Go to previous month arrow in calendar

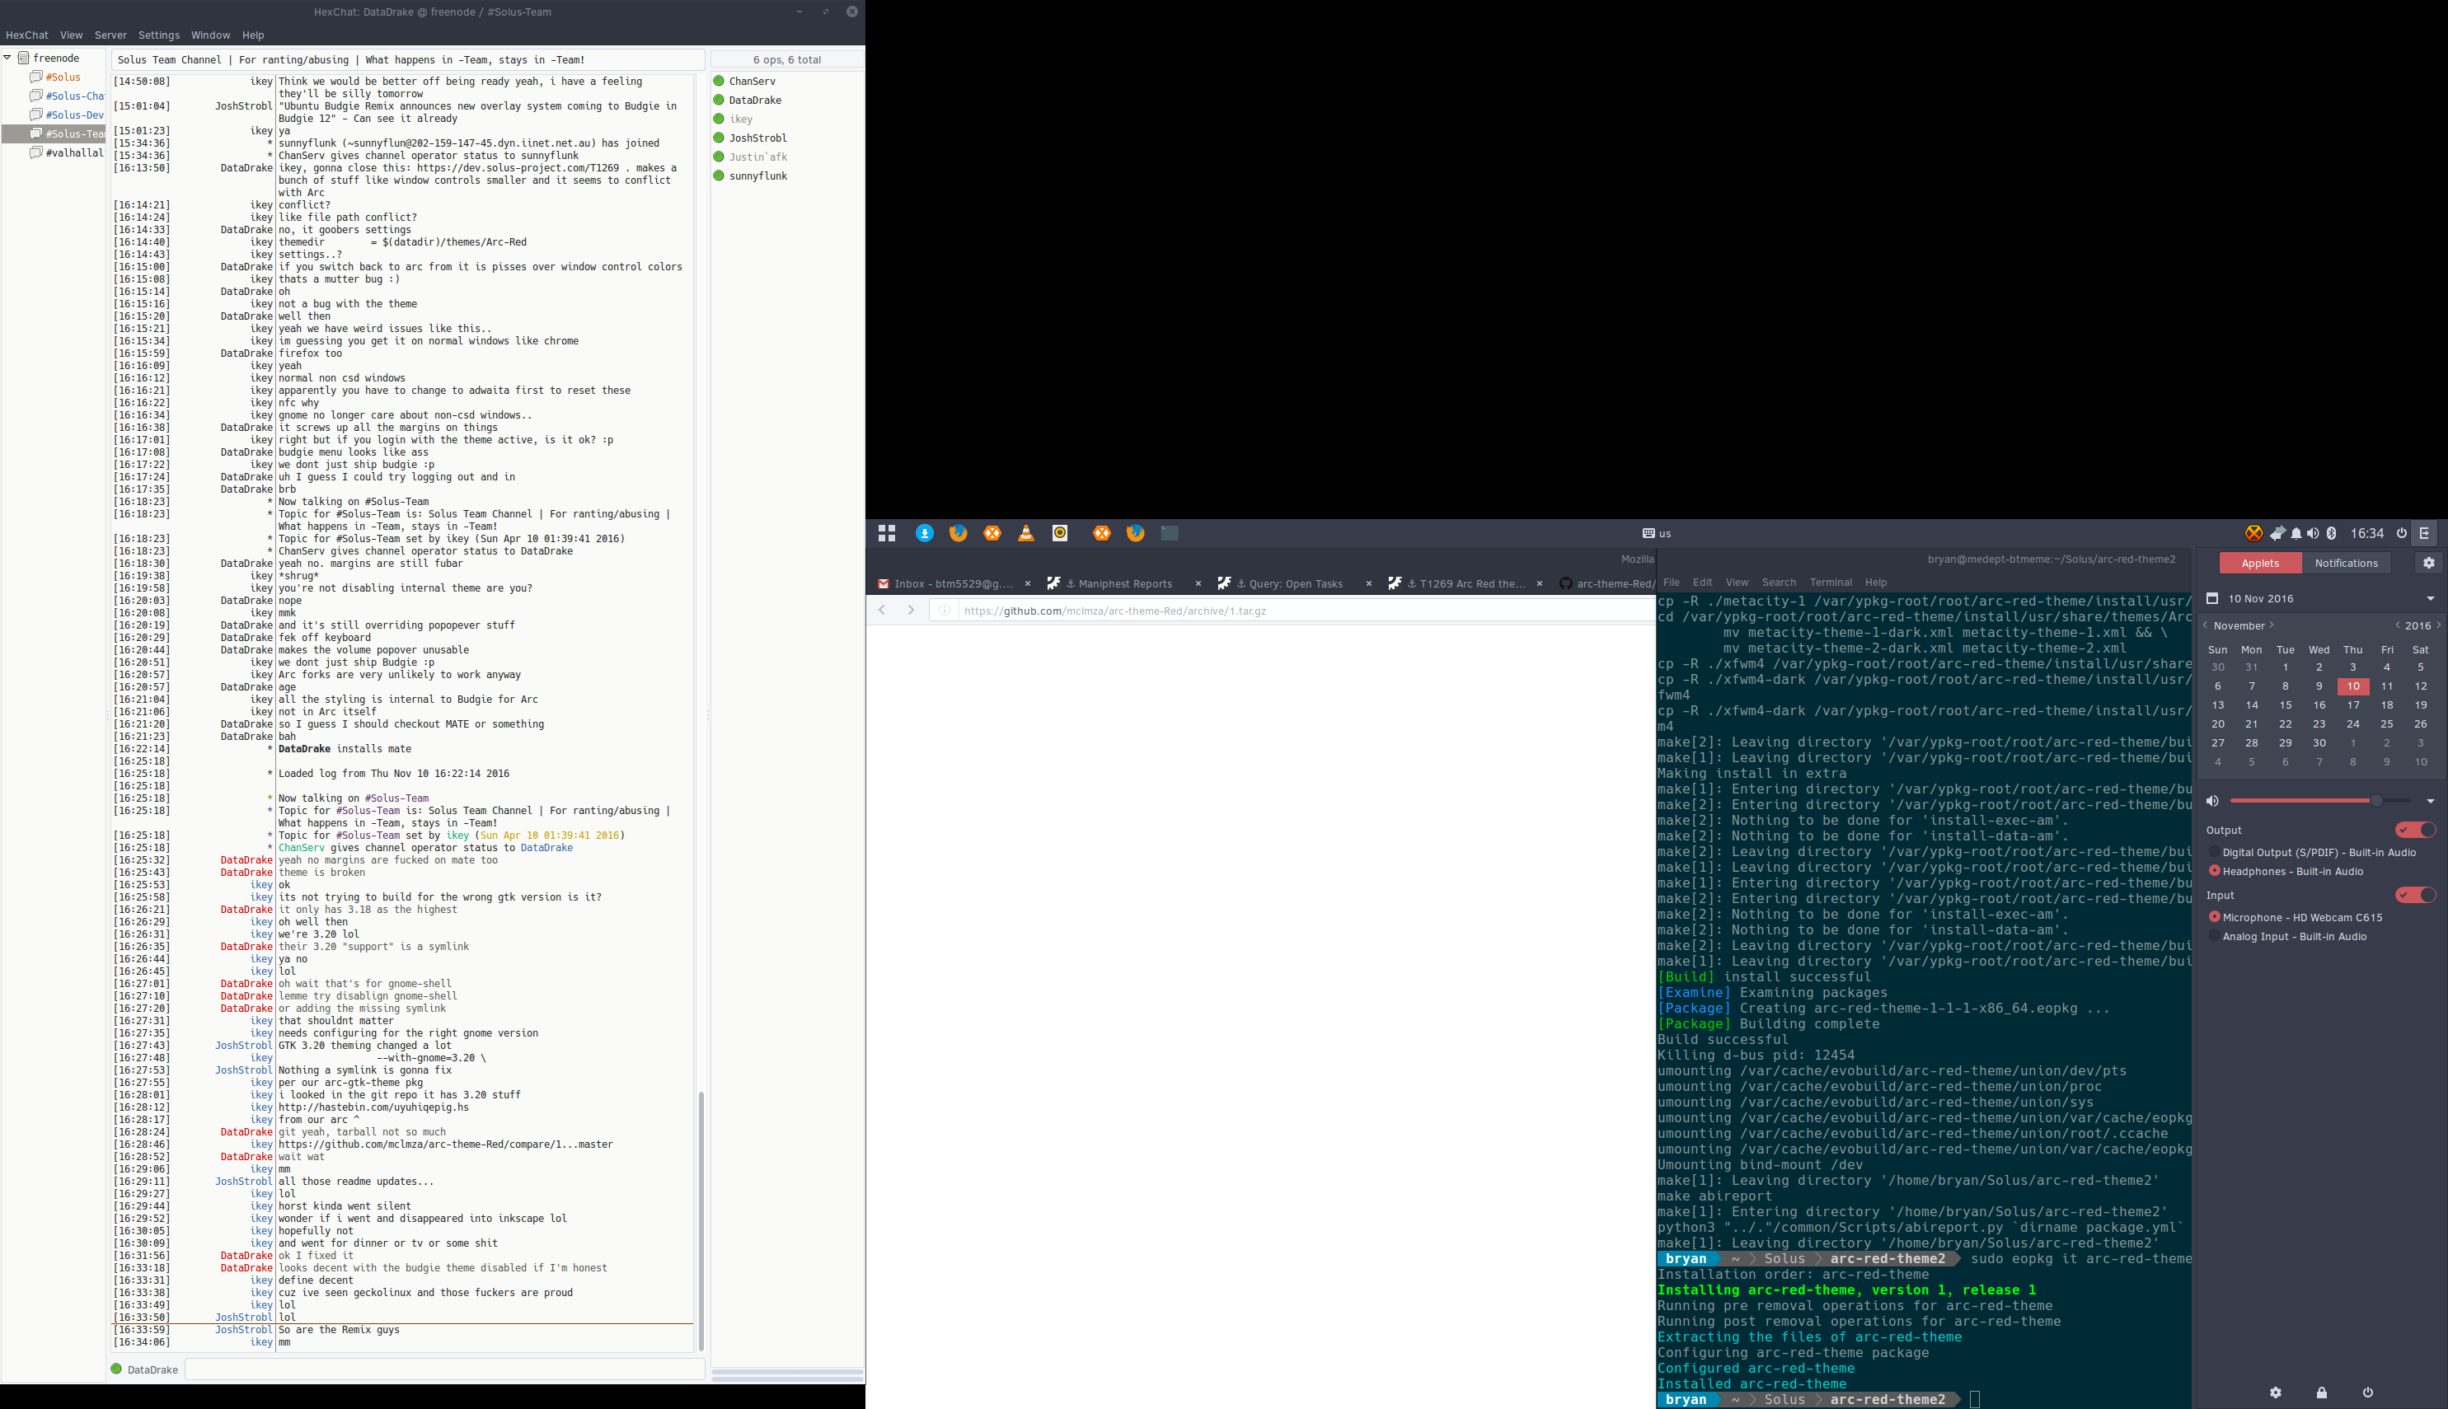(x=2205, y=625)
